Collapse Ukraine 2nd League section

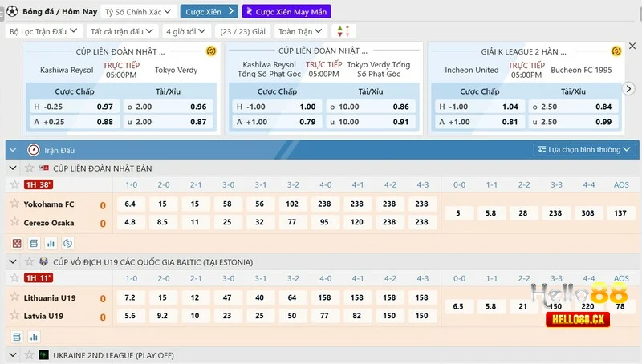coord(13,355)
